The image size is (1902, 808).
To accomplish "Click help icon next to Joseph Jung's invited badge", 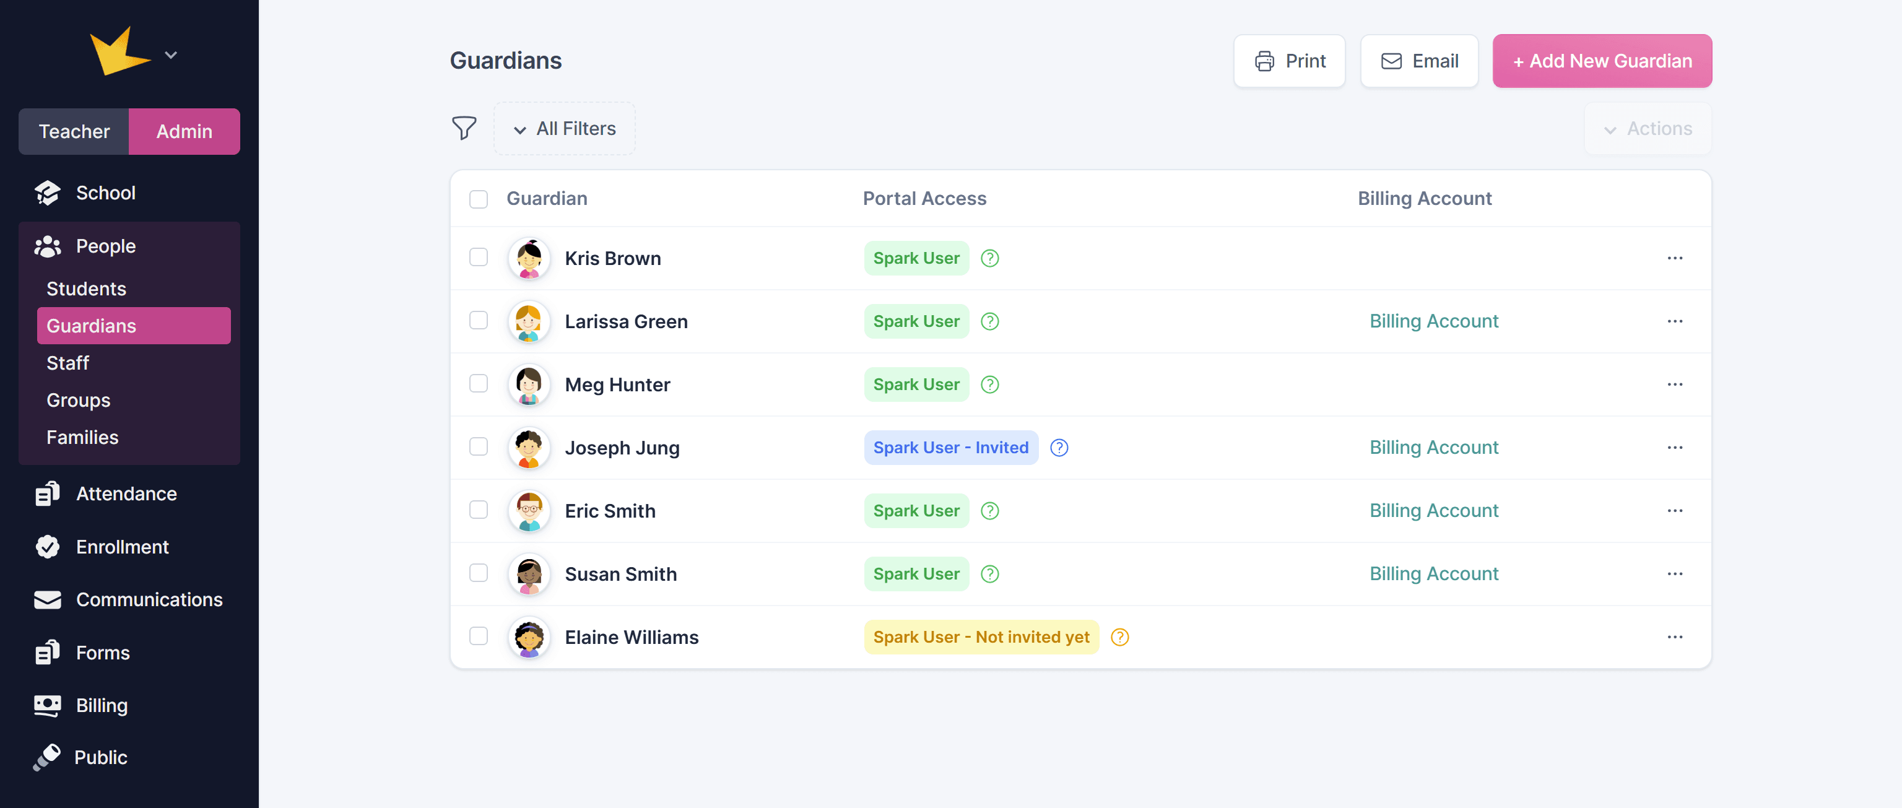I will (1059, 448).
